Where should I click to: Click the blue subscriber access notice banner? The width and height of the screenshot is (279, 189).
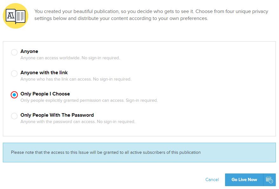point(139,153)
